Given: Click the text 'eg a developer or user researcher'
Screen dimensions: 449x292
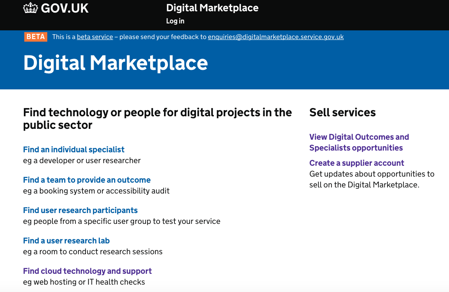Looking at the screenshot, I should (82, 161).
